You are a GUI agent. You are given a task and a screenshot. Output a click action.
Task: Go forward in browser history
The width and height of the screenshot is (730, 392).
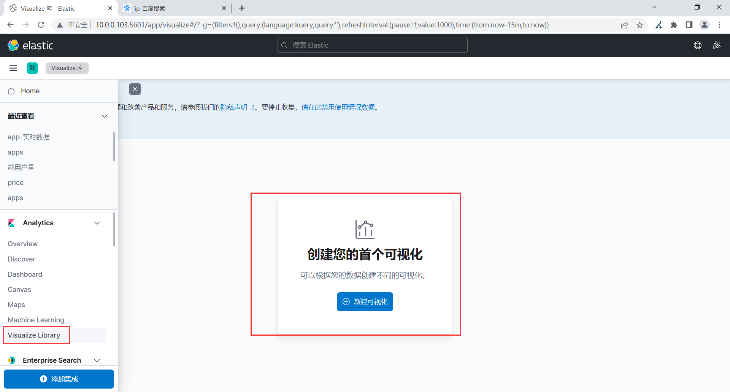[25, 25]
